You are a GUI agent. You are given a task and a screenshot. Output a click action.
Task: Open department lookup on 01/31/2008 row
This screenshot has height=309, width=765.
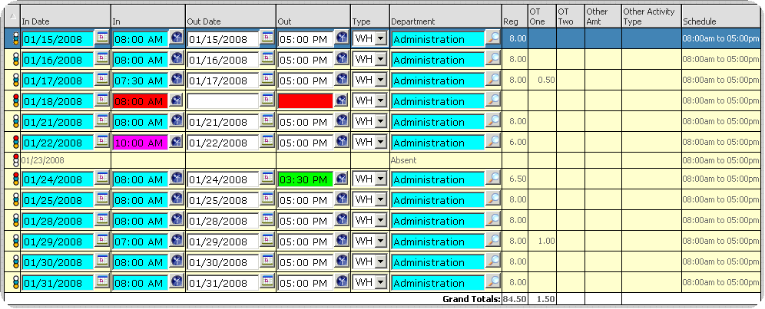click(x=493, y=282)
